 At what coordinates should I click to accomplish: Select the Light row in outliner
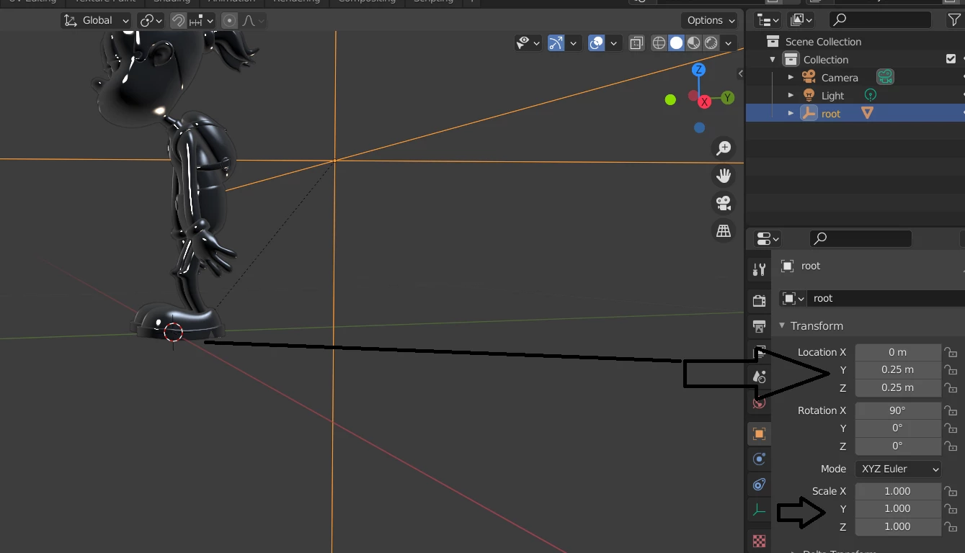click(855, 95)
